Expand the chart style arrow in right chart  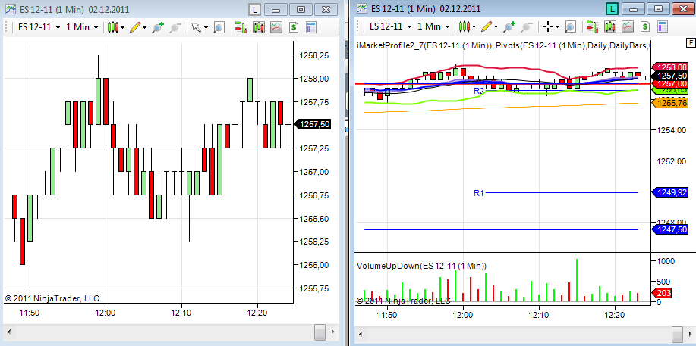pyautogui.click(x=473, y=26)
